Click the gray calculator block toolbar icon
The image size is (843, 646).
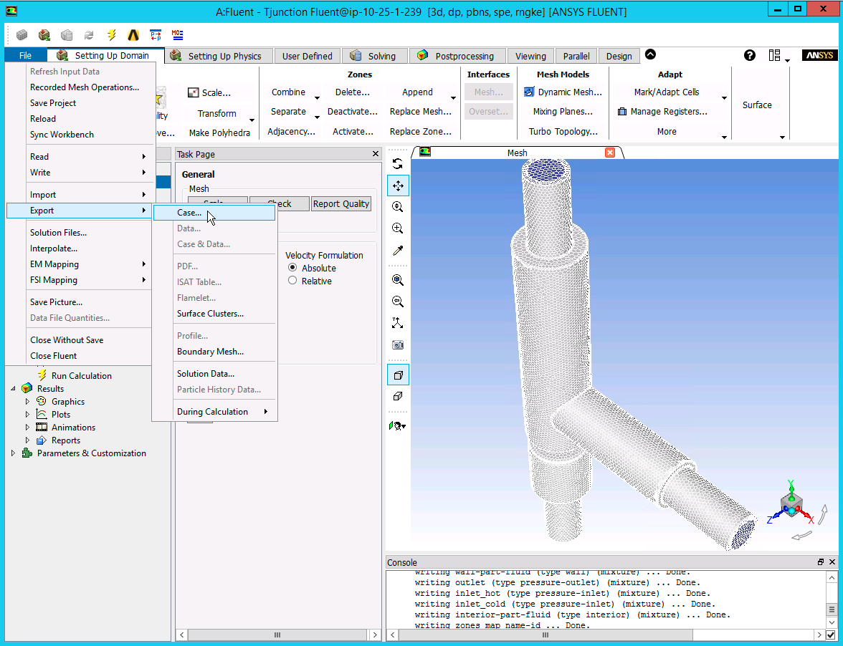[67, 35]
